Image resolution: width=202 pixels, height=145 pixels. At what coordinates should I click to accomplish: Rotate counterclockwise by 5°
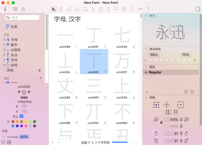[156, 133]
